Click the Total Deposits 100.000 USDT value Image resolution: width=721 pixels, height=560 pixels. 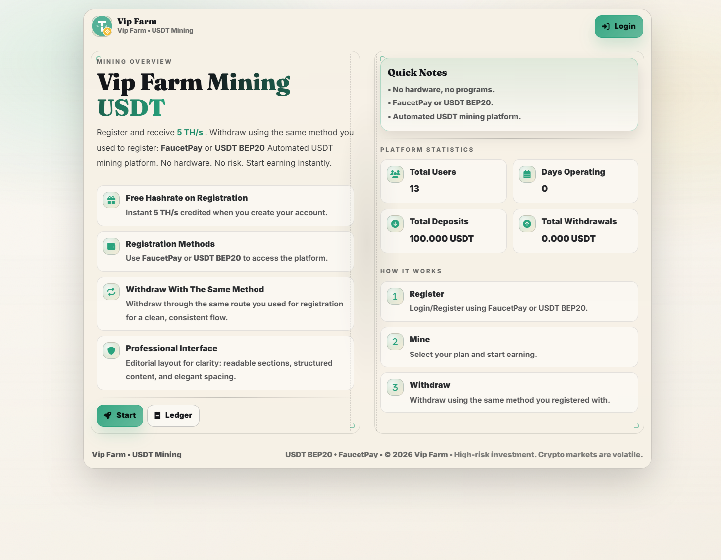tap(442, 239)
